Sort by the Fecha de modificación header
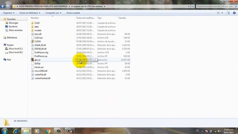Screen dimensions: 238x134 [86, 18]
